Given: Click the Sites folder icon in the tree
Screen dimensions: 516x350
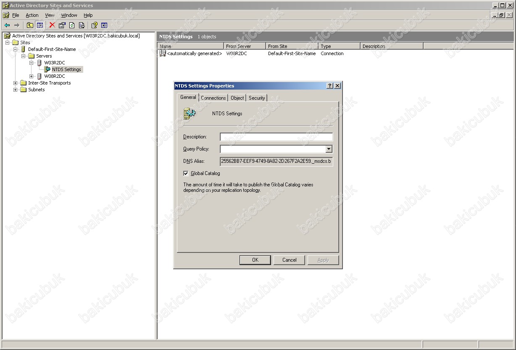Looking at the screenshot, I should 16,42.
